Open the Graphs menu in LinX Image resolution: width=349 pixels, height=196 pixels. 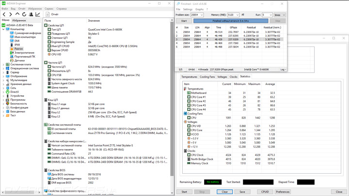[x=199, y=9]
